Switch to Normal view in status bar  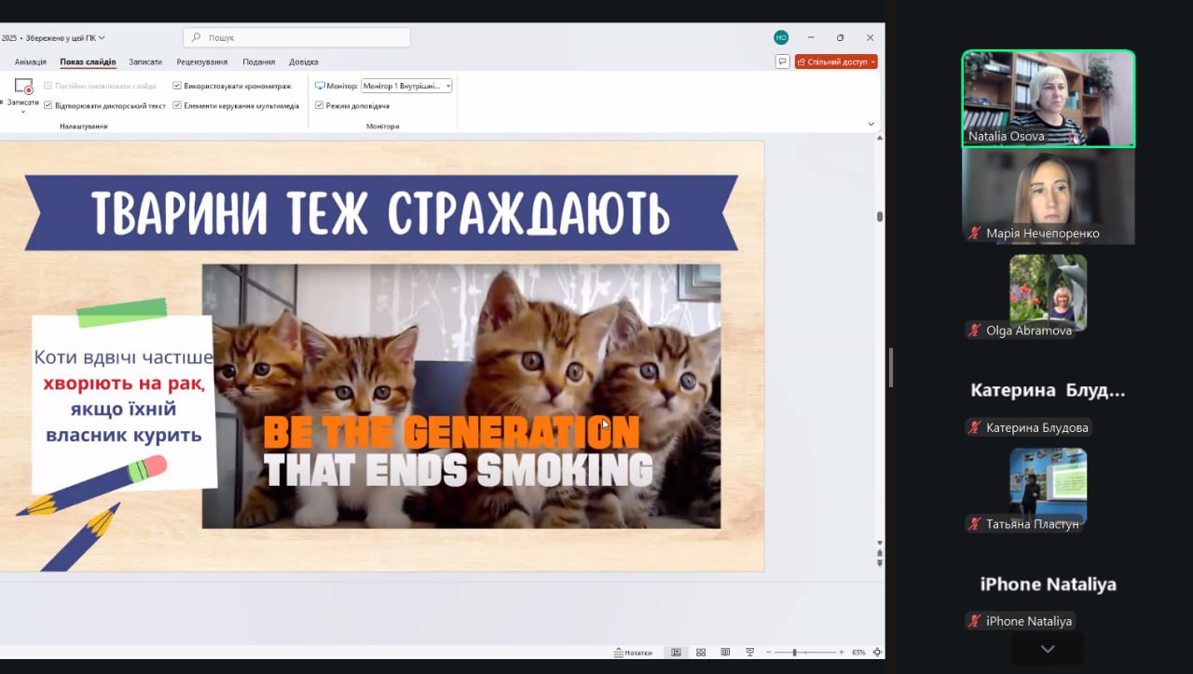677,653
